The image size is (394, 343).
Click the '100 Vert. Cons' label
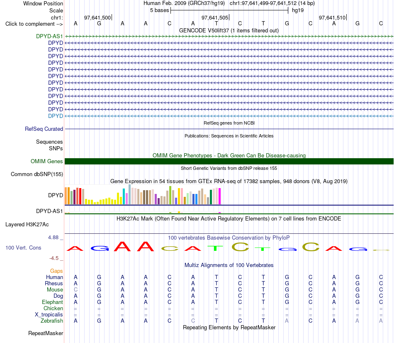tap(23, 247)
